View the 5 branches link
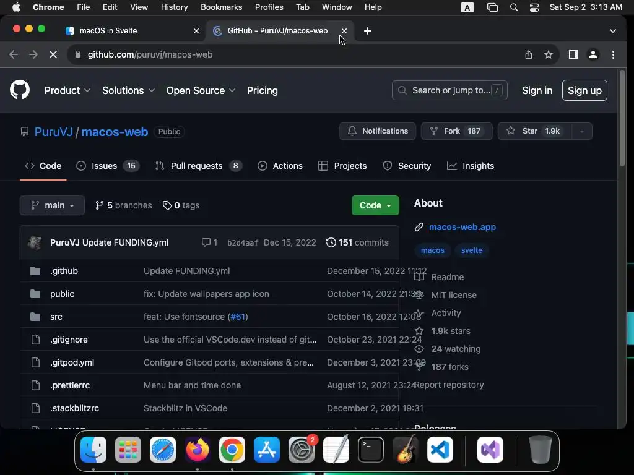This screenshot has height=475, width=634. coord(123,205)
